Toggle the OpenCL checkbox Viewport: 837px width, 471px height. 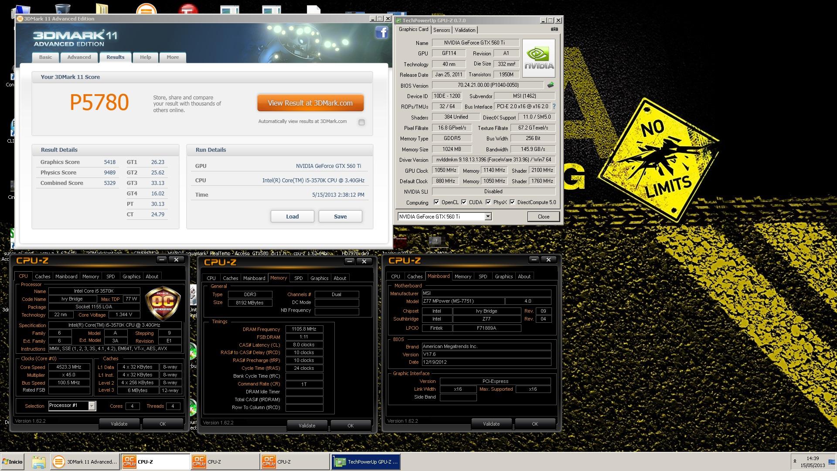coord(436,202)
